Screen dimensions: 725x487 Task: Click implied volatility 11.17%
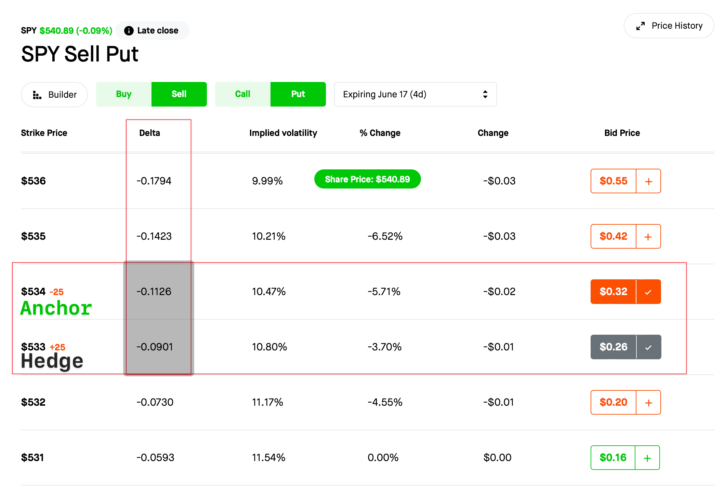(x=267, y=402)
